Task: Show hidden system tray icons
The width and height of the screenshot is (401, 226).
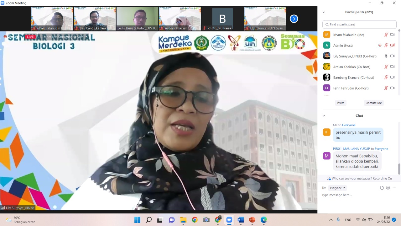Action: pos(331,220)
